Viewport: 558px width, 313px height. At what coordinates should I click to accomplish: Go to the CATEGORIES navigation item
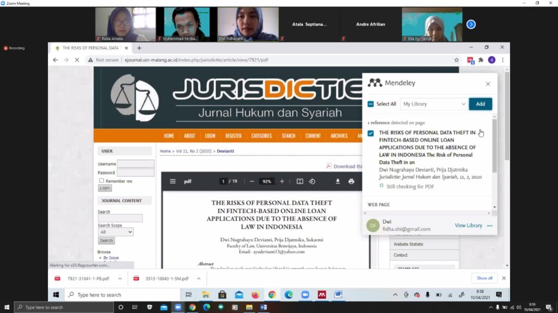pos(262,136)
